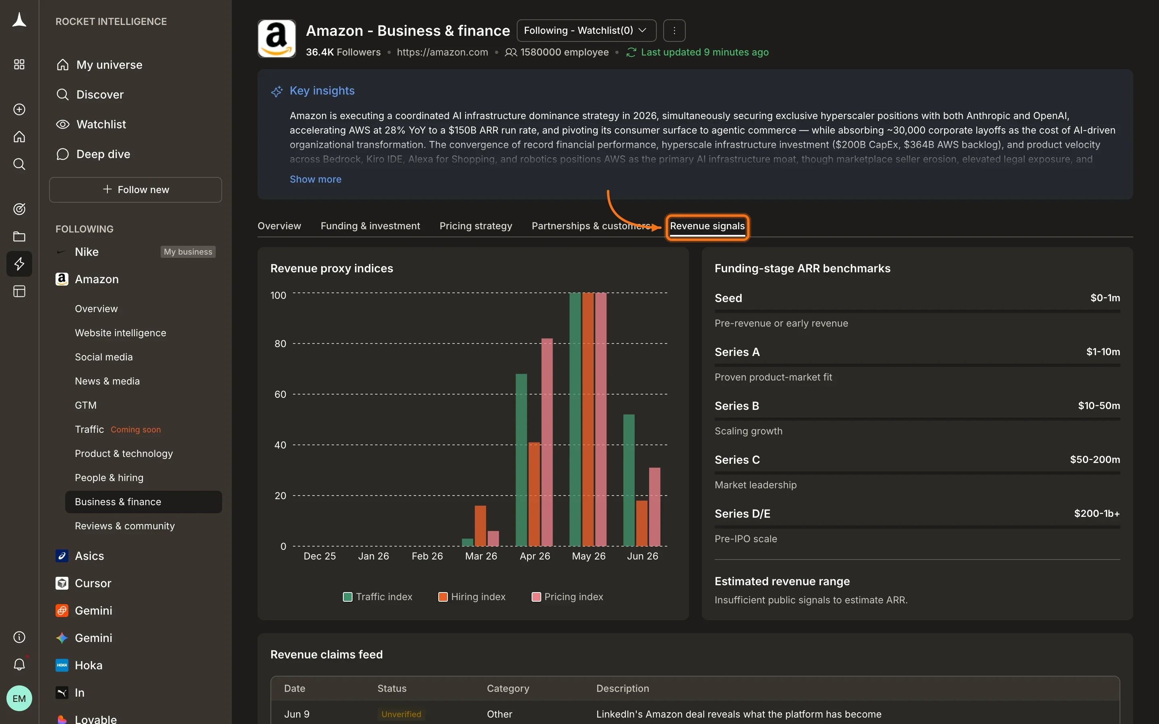Click the Date column header
Screen dimensions: 1159x724
click(295, 689)
